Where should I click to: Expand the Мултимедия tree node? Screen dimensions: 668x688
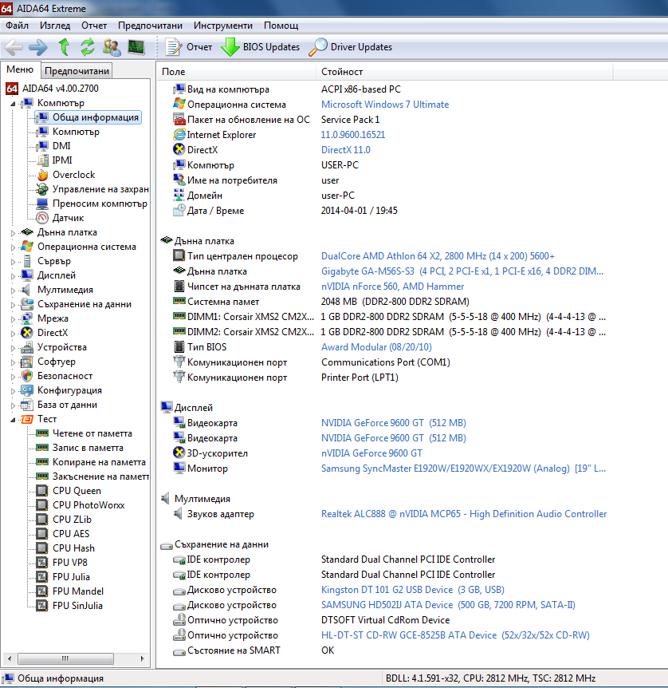click(x=13, y=291)
